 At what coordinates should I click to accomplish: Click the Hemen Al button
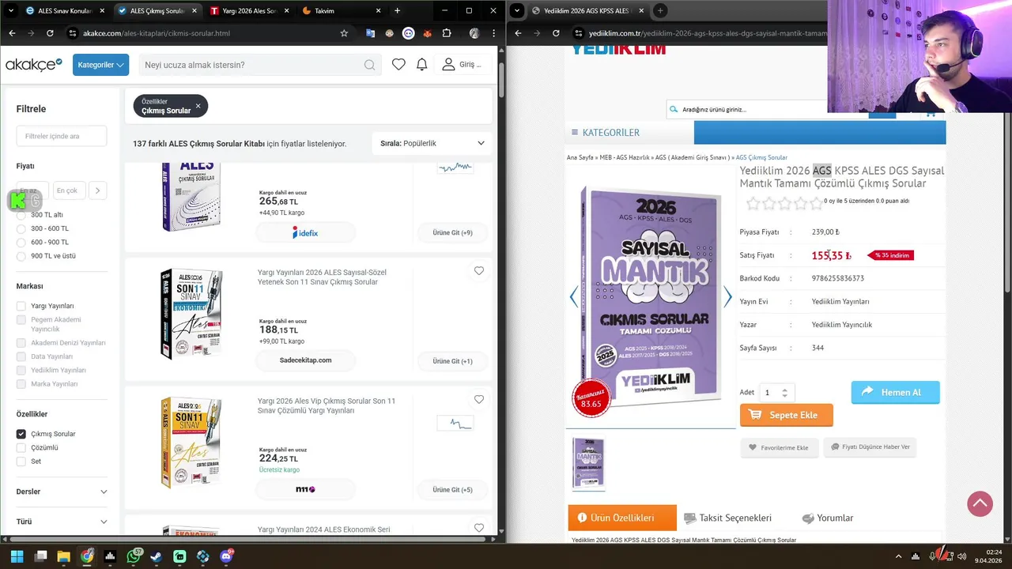pos(895,392)
